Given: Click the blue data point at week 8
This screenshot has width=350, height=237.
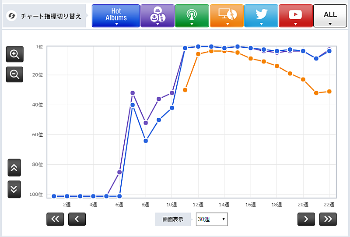Looking at the screenshot, I should tap(146, 141).
